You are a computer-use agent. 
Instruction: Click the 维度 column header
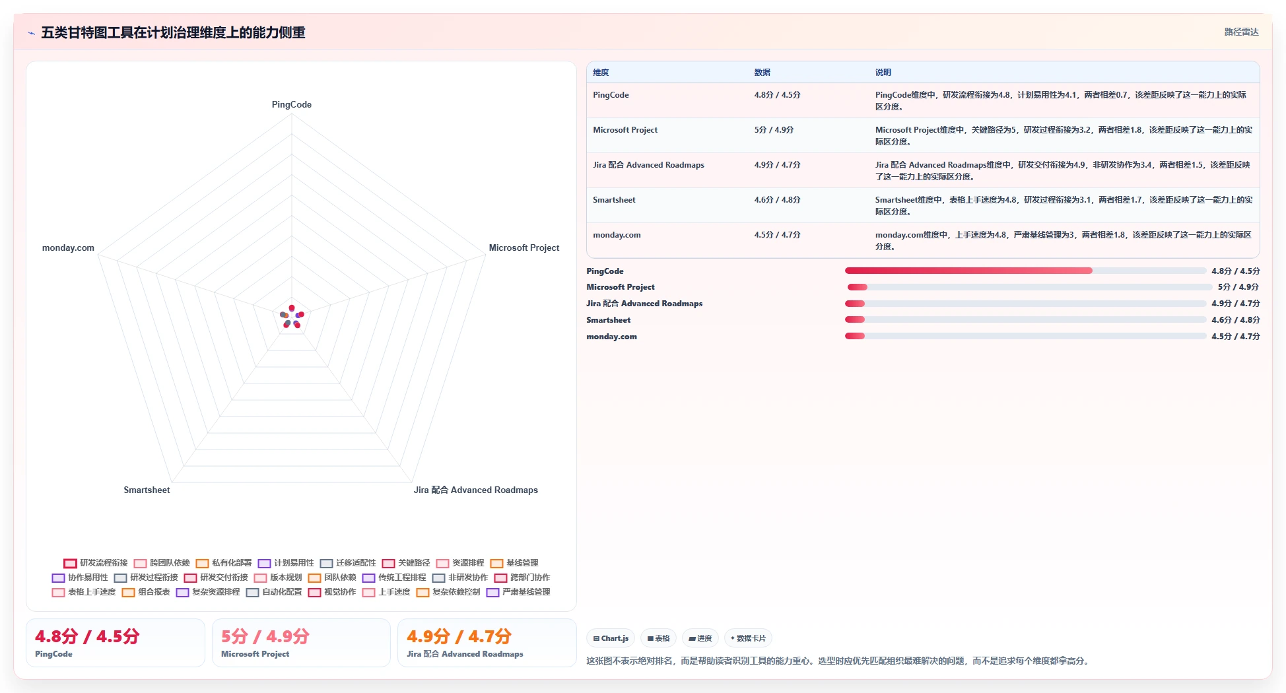tap(601, 73)
